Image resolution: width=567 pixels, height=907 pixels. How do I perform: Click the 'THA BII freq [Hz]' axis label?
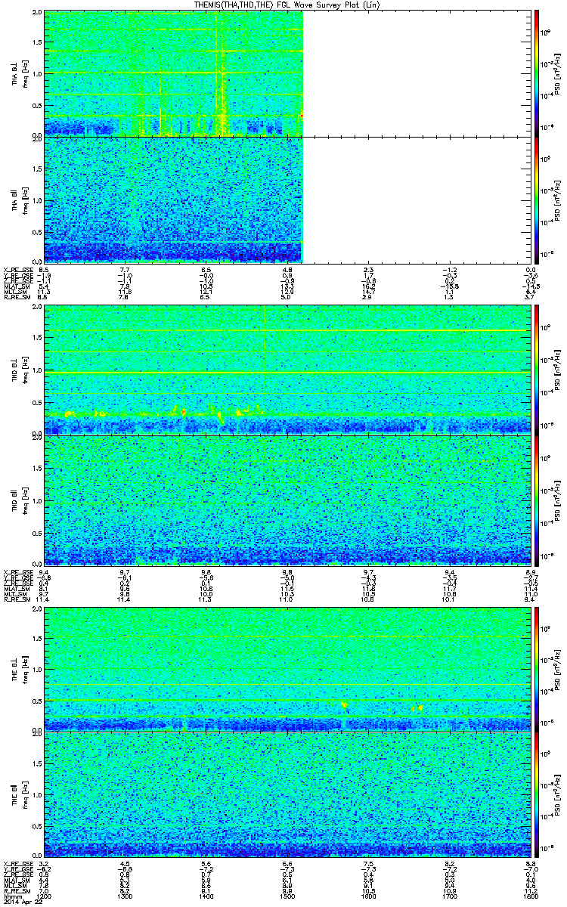pyautogui.click(x=19, y=200)
